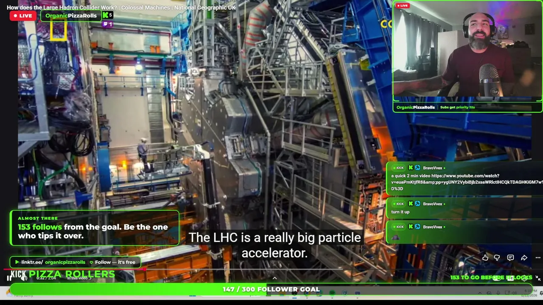Click 'Subs get priority !tts' text
Viewport: 543px width, 305px height.
[457, 107]
